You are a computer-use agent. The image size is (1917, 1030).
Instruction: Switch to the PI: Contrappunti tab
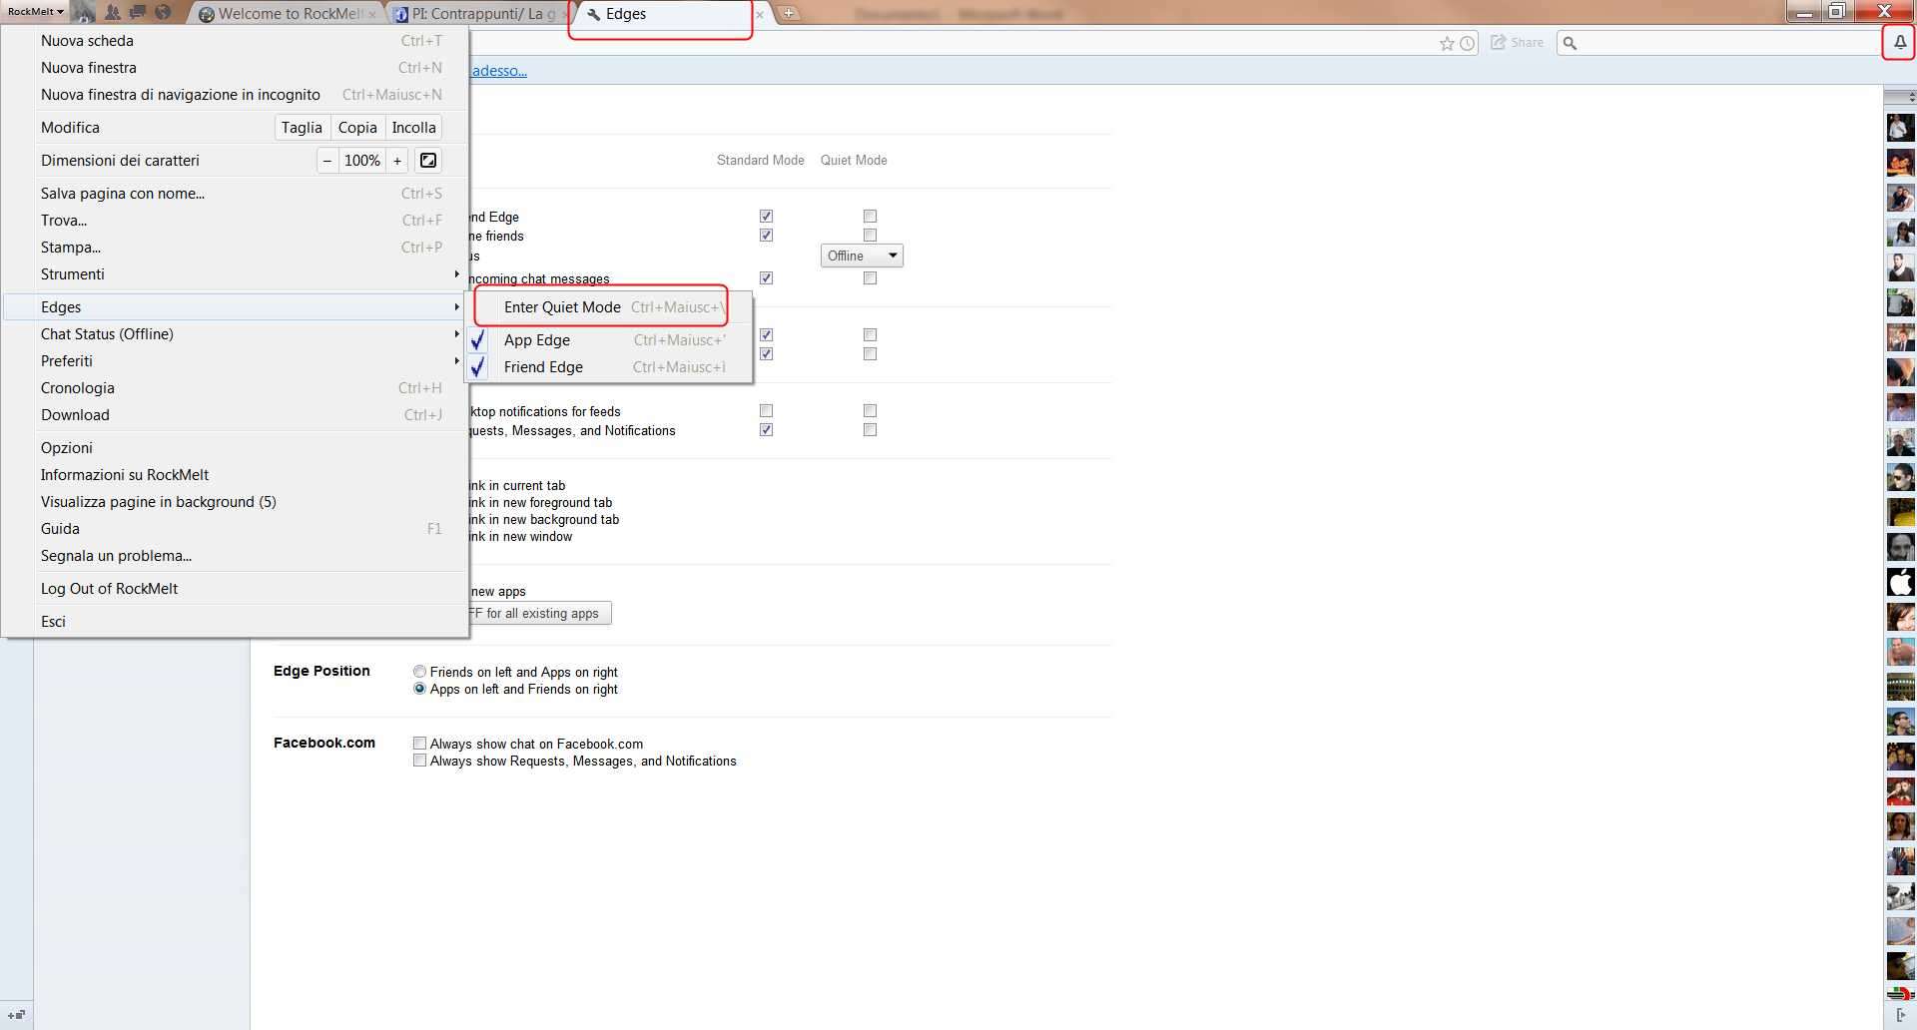[x=479, y=14]
